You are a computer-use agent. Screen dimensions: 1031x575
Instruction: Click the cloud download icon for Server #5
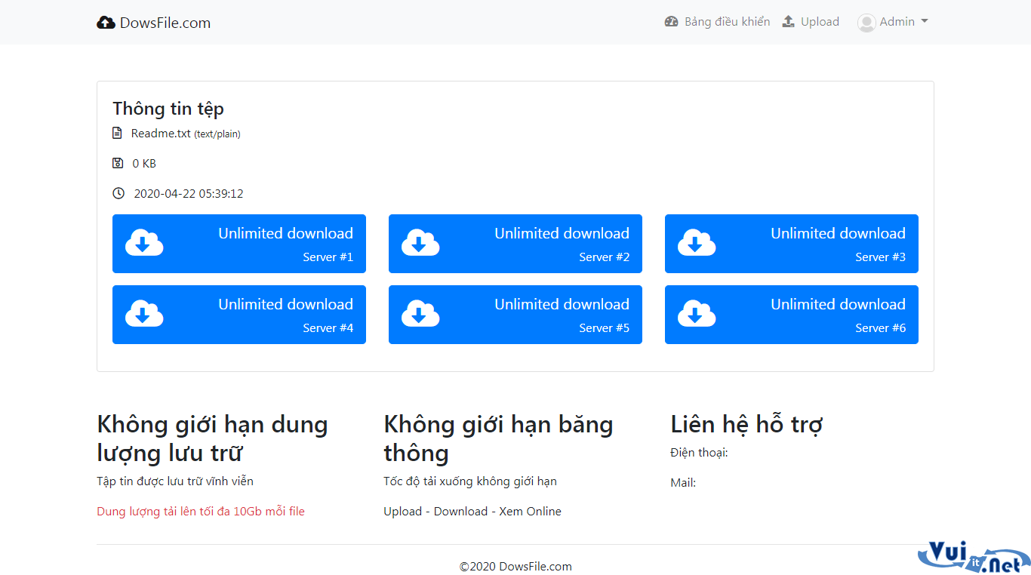coord(420,314)
